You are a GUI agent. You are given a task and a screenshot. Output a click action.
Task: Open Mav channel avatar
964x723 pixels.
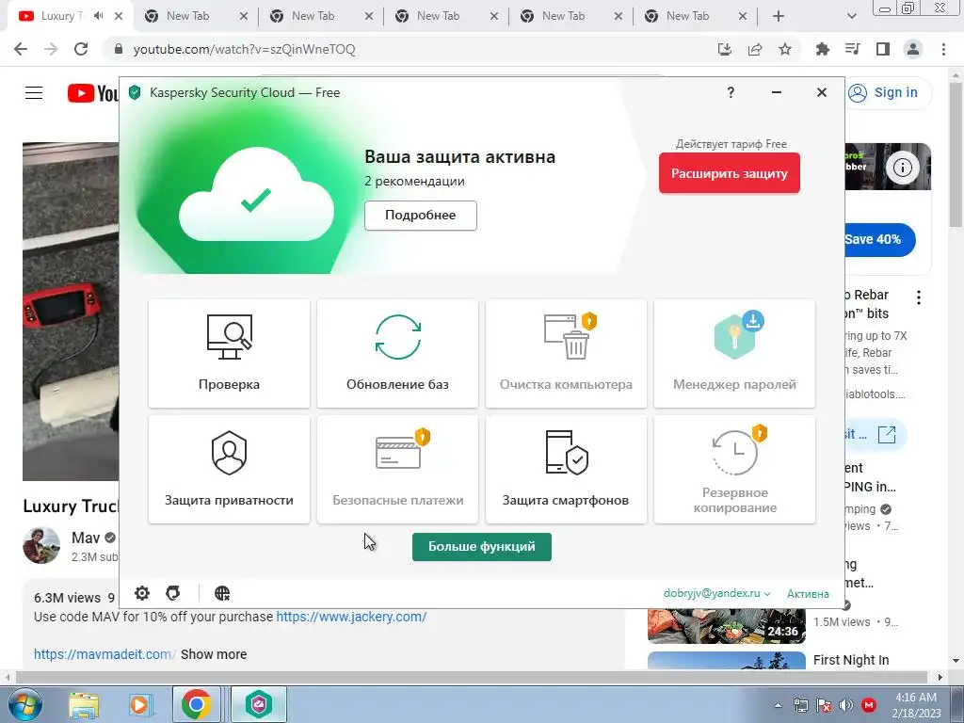pos(41,545)
